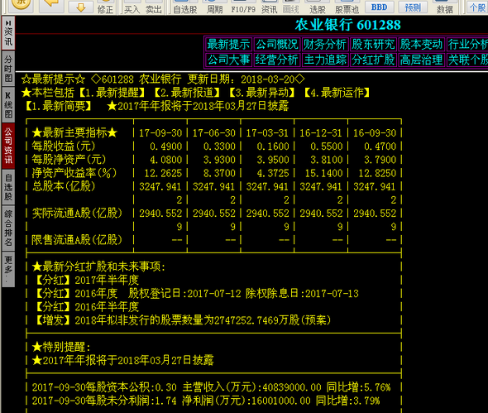
Task: Open the 行业分析 section
Action: click(467, 44)
